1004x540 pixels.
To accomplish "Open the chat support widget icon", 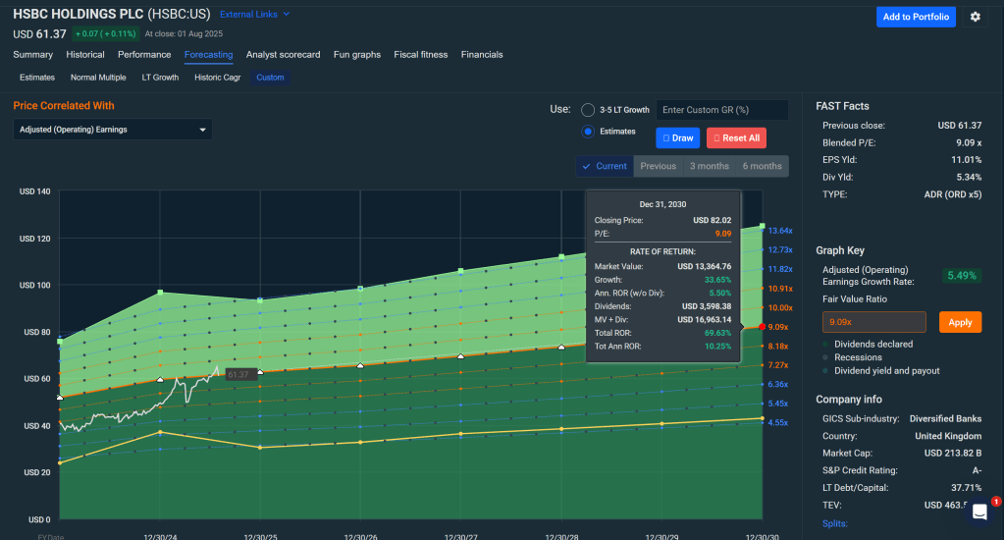I will coord(979,512).
